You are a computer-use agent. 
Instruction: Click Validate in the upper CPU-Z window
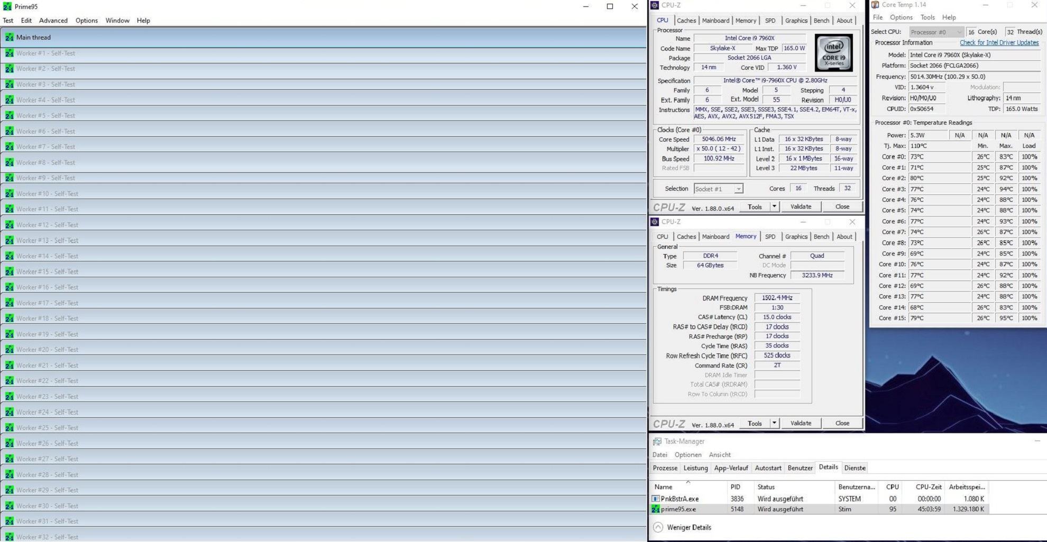click(x=801, y=207)
